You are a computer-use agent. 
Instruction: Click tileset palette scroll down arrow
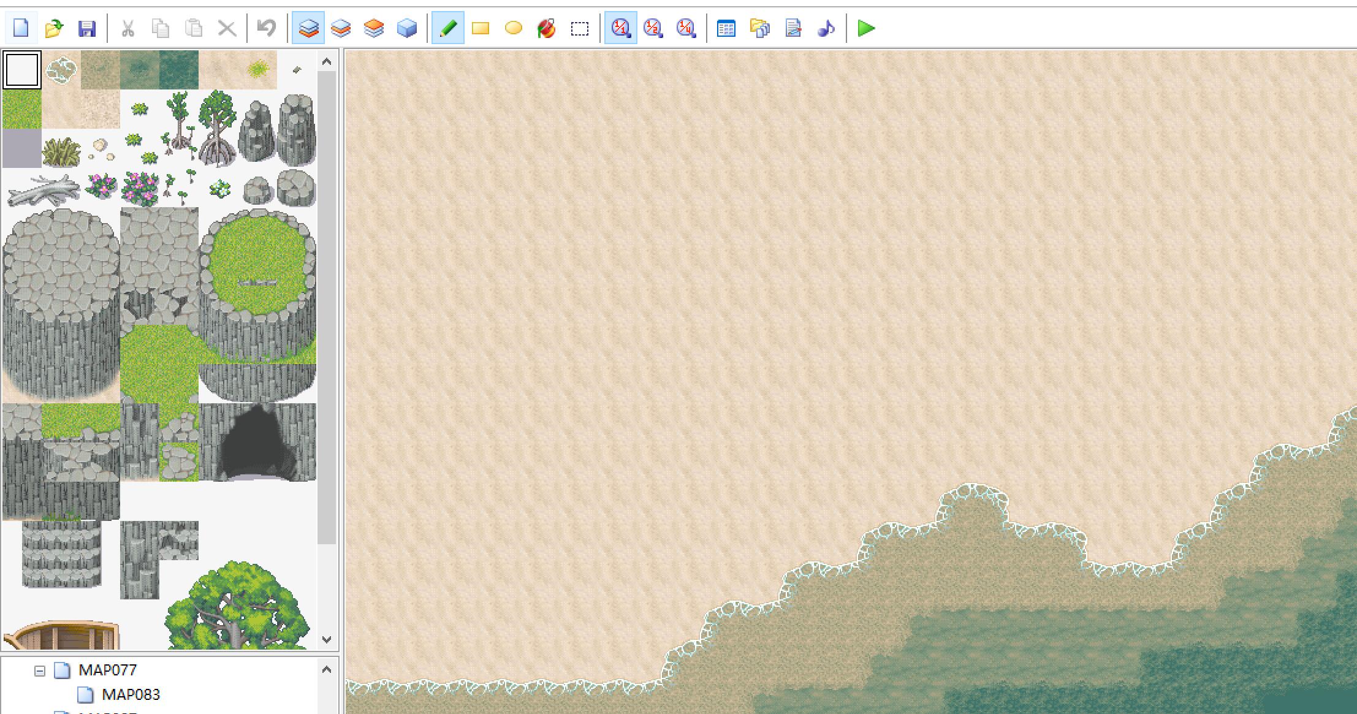[327, 639]
